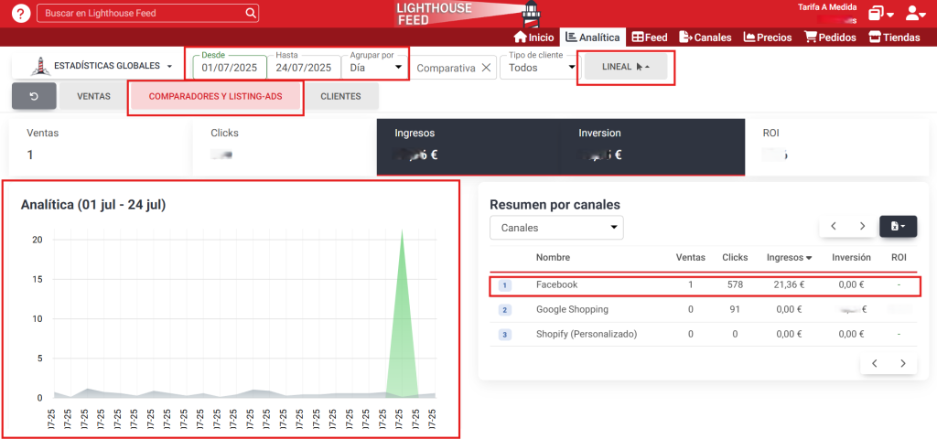The height and width of the screenshot is (439, 937).
Task: Click Tarifa A Medida plan label
Action: coord(827,7)
